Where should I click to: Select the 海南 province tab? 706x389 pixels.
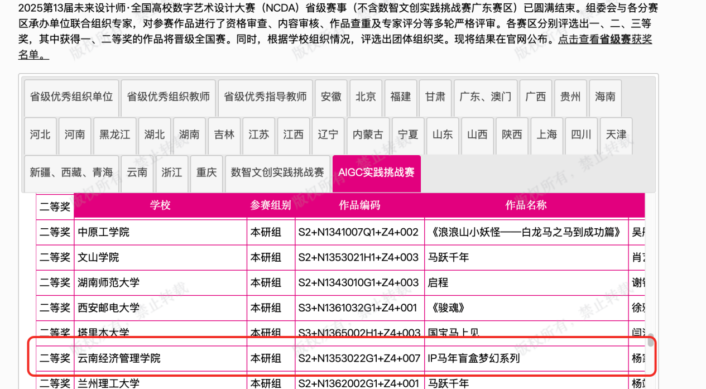coord(605,97)
